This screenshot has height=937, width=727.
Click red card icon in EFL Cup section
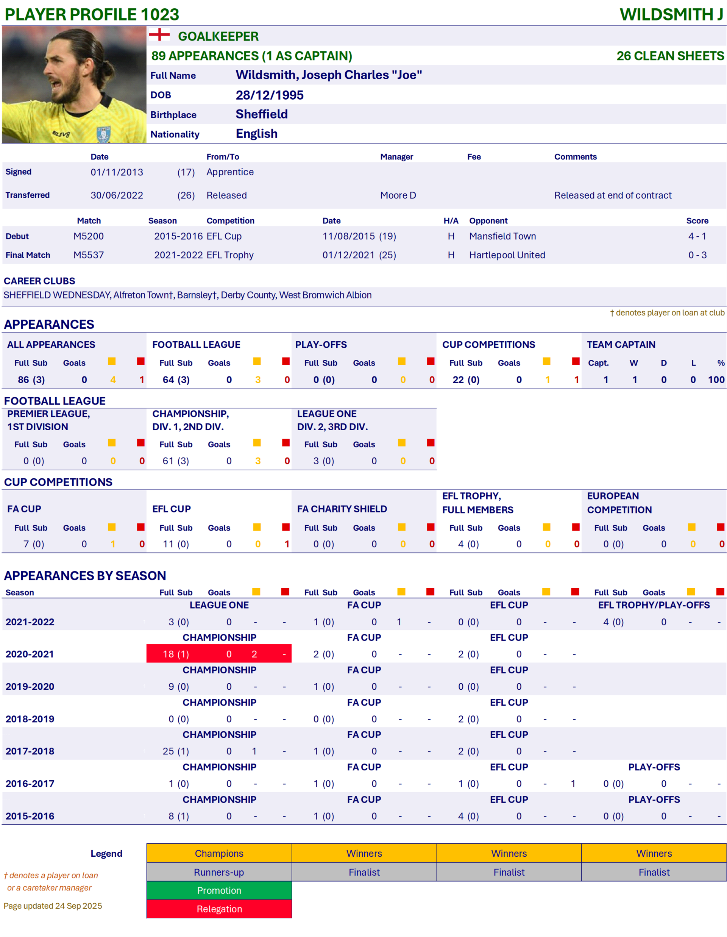(x=286, y=527)
